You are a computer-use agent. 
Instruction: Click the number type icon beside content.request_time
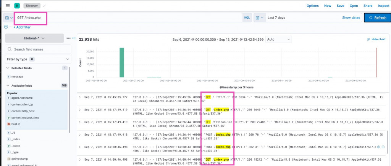(9, 118)
